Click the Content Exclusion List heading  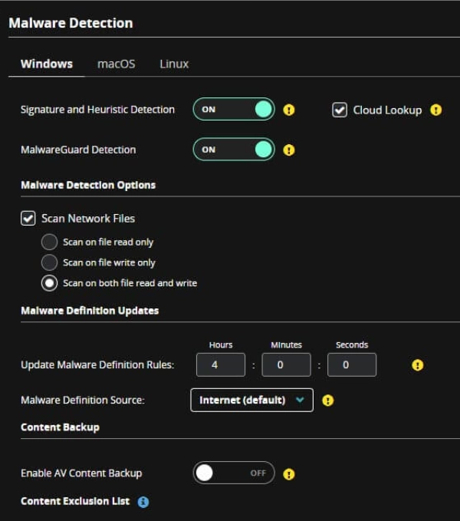pos(75,501)
